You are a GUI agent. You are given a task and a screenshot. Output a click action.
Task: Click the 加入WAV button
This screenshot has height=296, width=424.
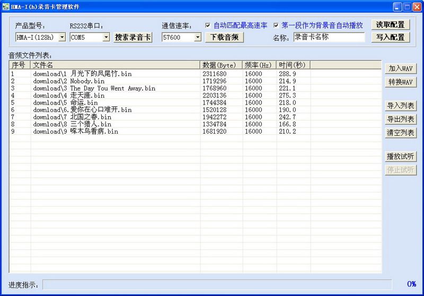401,69
